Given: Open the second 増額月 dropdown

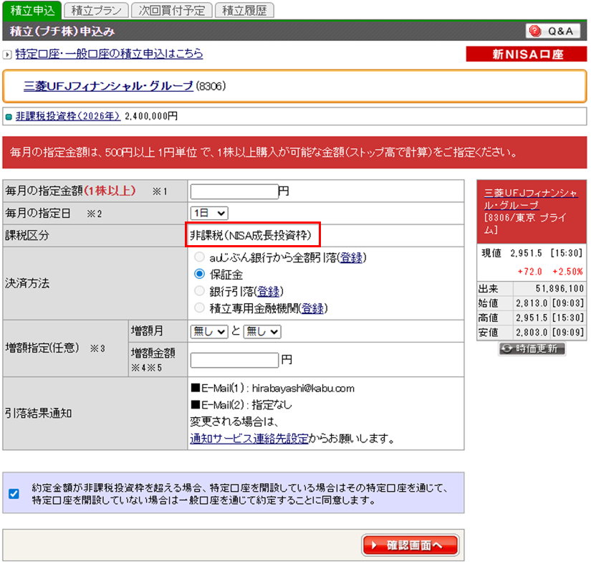Looking at the screenshot, I should click(x=262, y=331).
